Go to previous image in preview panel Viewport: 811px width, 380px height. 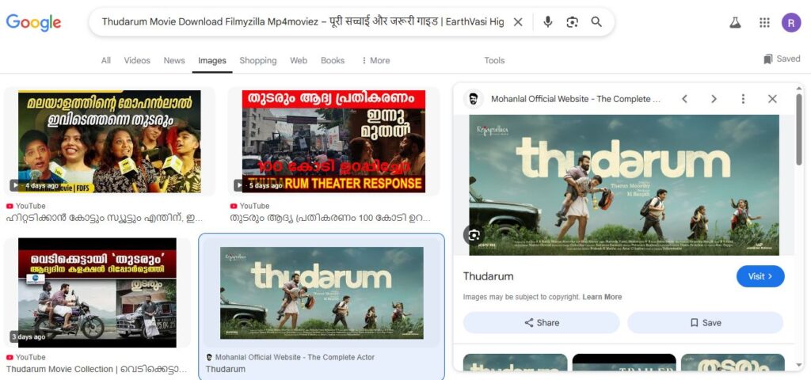(684, 99)
